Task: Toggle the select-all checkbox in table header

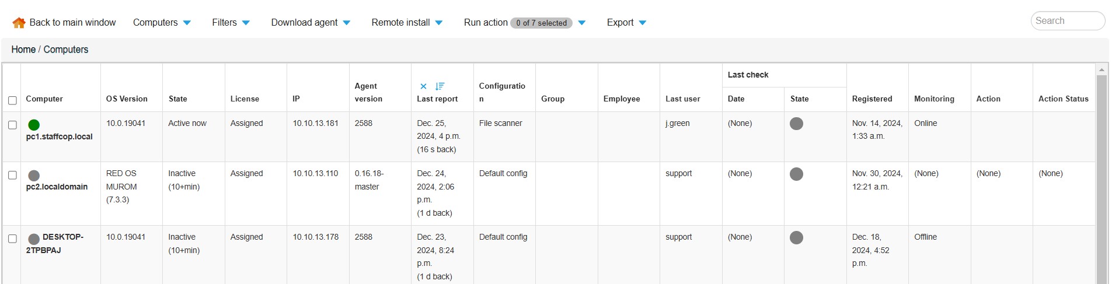Action: click(x=12, y=100)
